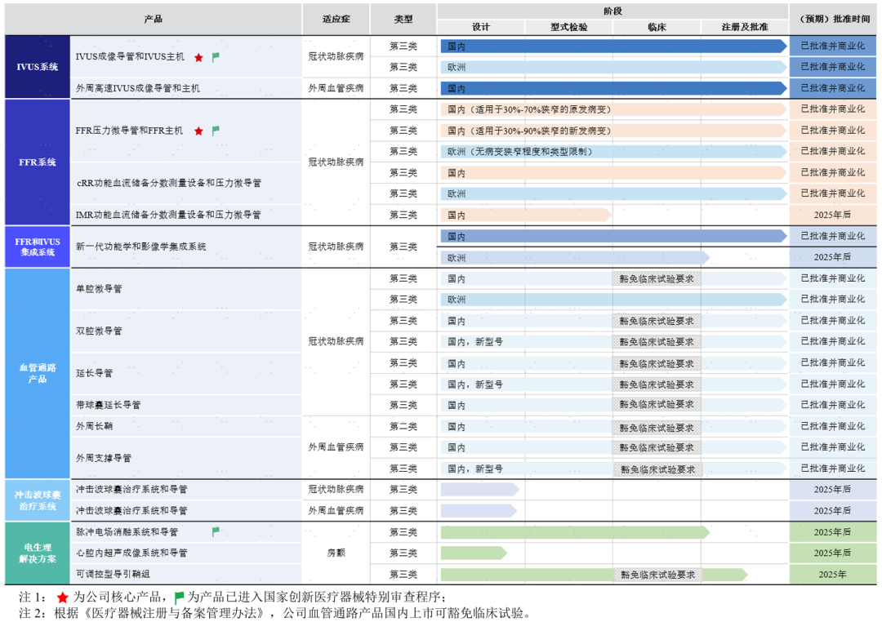Screen dimensions: 882x622
Task: Click the bar labeled 国内（适用于30%-70%狭窄的原发病变）
Action: [613, 109]
